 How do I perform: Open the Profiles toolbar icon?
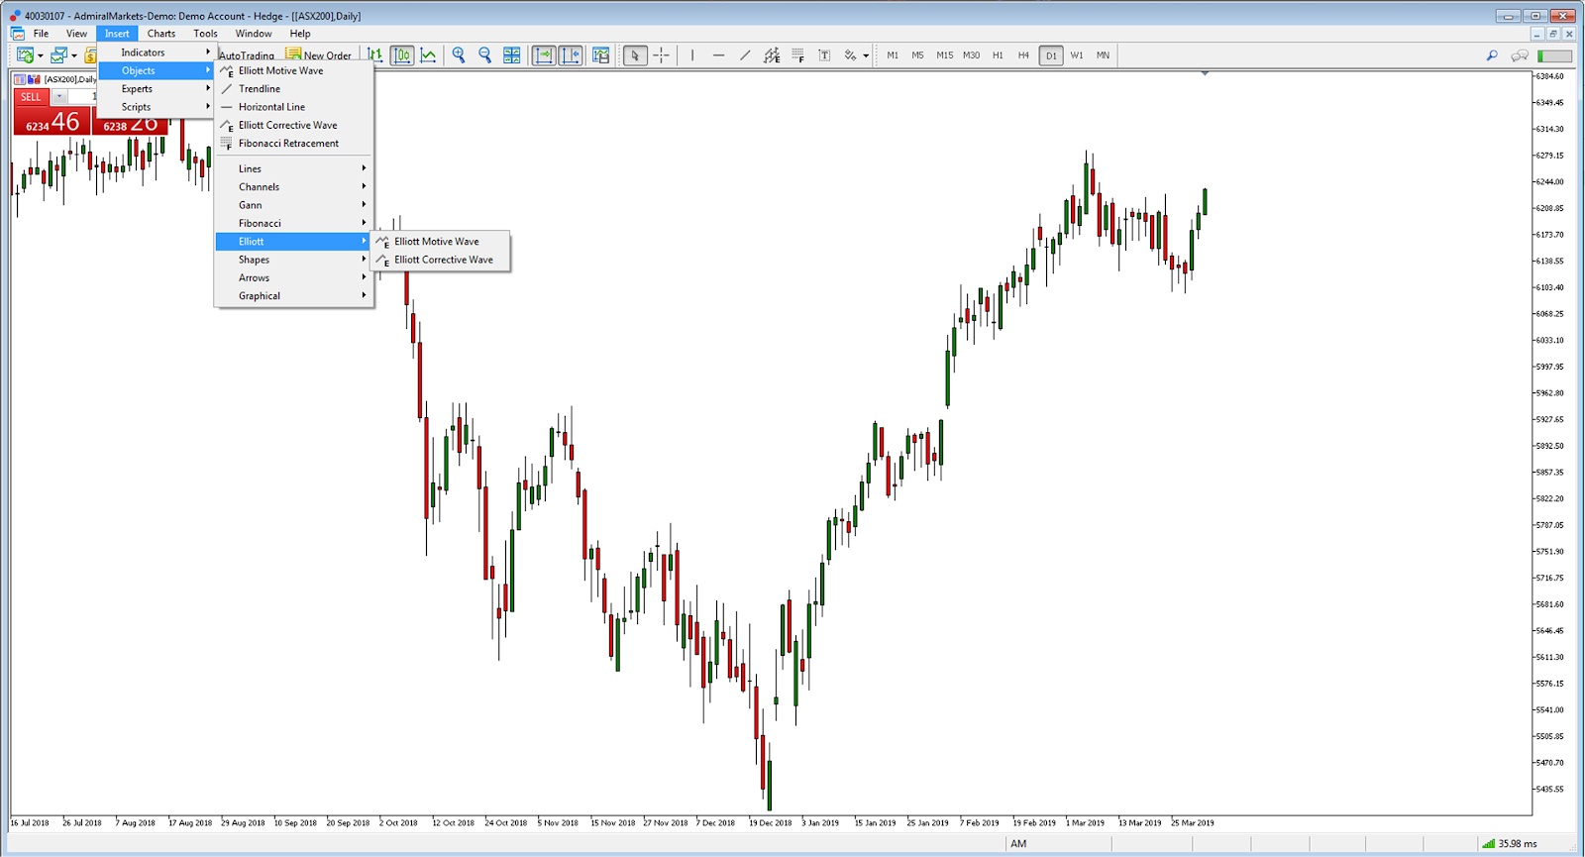tap(59, 55)
